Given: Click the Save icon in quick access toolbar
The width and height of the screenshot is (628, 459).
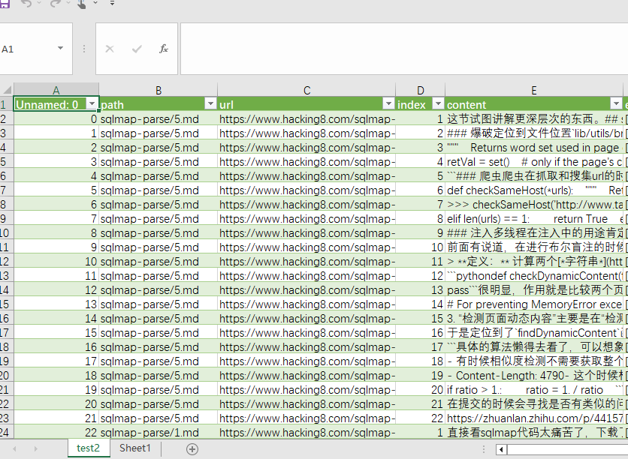Looking at the screenshot, I should pos(4,3).
